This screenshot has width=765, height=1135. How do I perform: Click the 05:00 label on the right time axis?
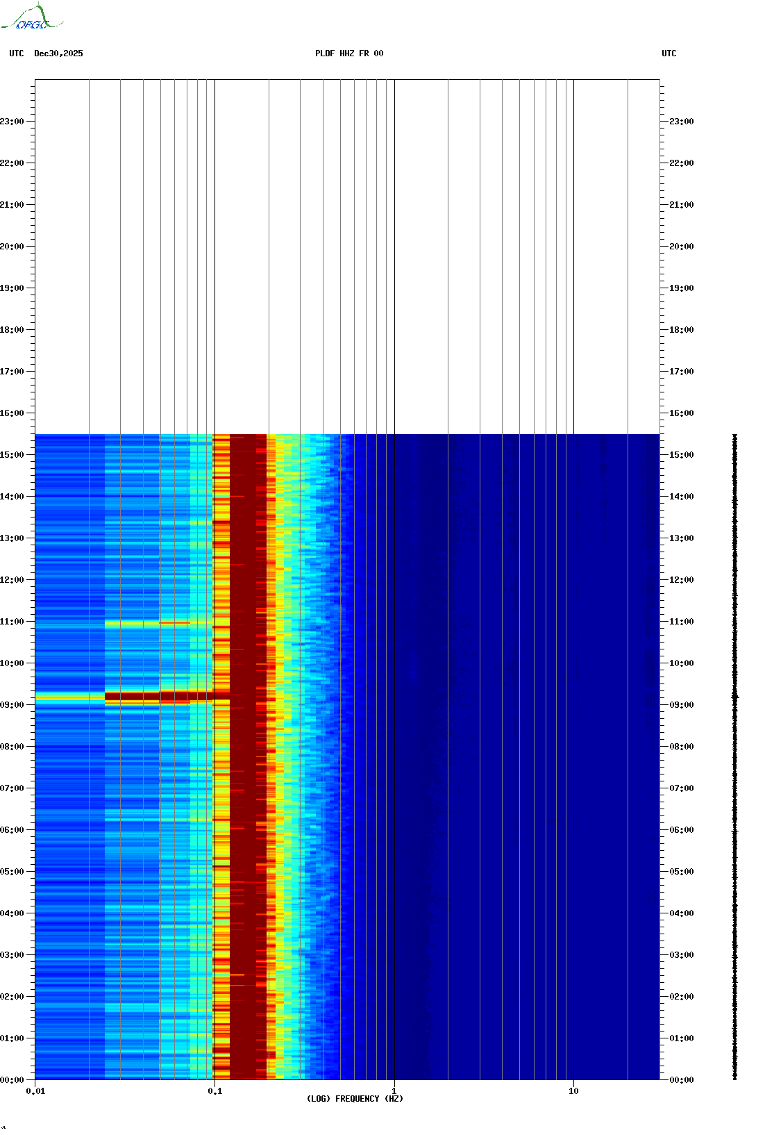682,872
